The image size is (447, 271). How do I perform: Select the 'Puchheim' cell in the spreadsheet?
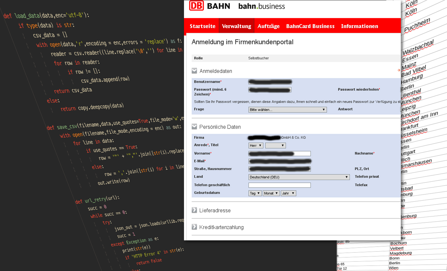pos(417,25)
